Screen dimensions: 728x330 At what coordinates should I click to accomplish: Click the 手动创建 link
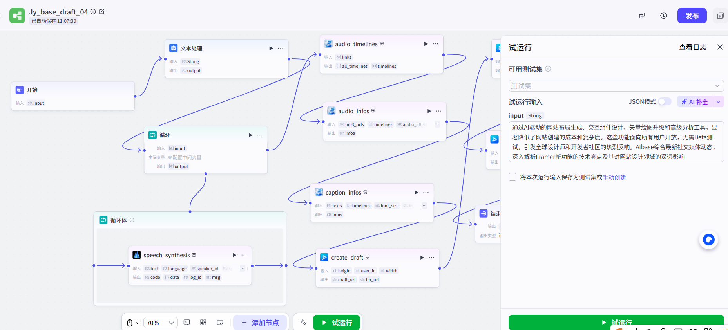614,177
